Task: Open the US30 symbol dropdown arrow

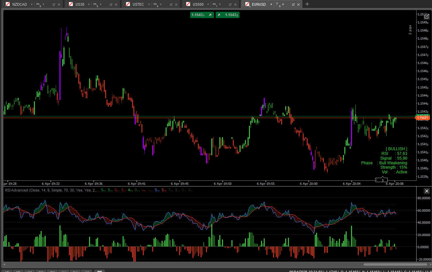Action: click(89, 4)
